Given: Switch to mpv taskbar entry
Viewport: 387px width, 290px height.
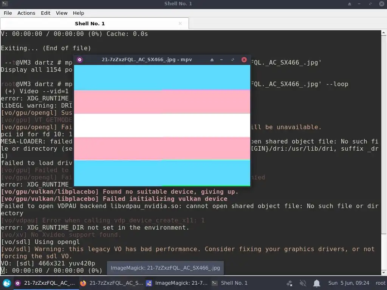Looking at the screenshot, I should [x=45, y=283].
